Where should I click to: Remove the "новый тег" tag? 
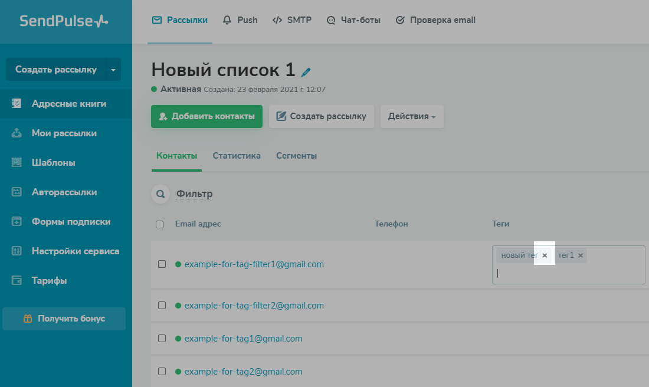coord(545,255)
